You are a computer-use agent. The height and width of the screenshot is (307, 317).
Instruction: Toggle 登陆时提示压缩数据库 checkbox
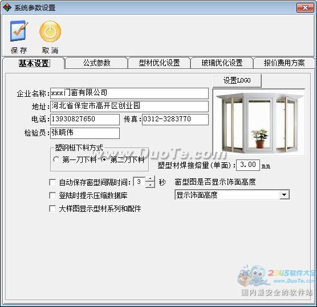coord(52,195)
